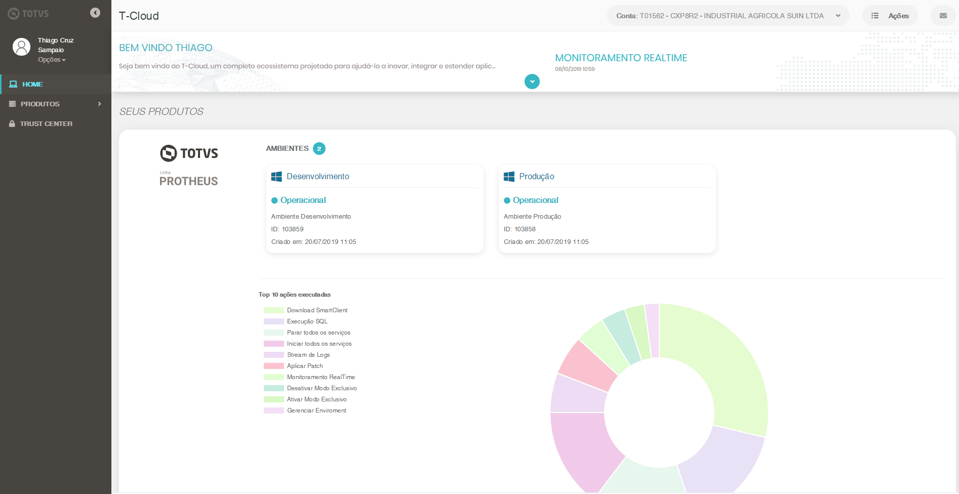Click Ambiente Desenvolvimento description text

coord(311,217)
